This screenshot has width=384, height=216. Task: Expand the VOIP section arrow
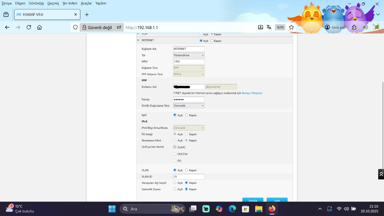click(138, 34)
